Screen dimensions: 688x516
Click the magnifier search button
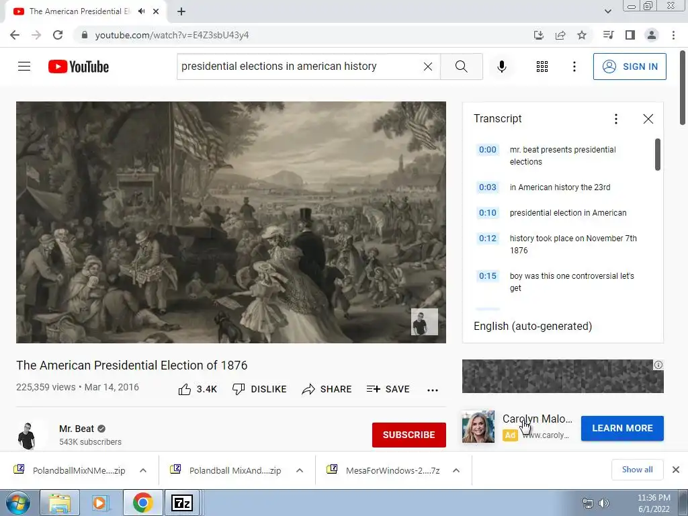[x=461, y=67]
